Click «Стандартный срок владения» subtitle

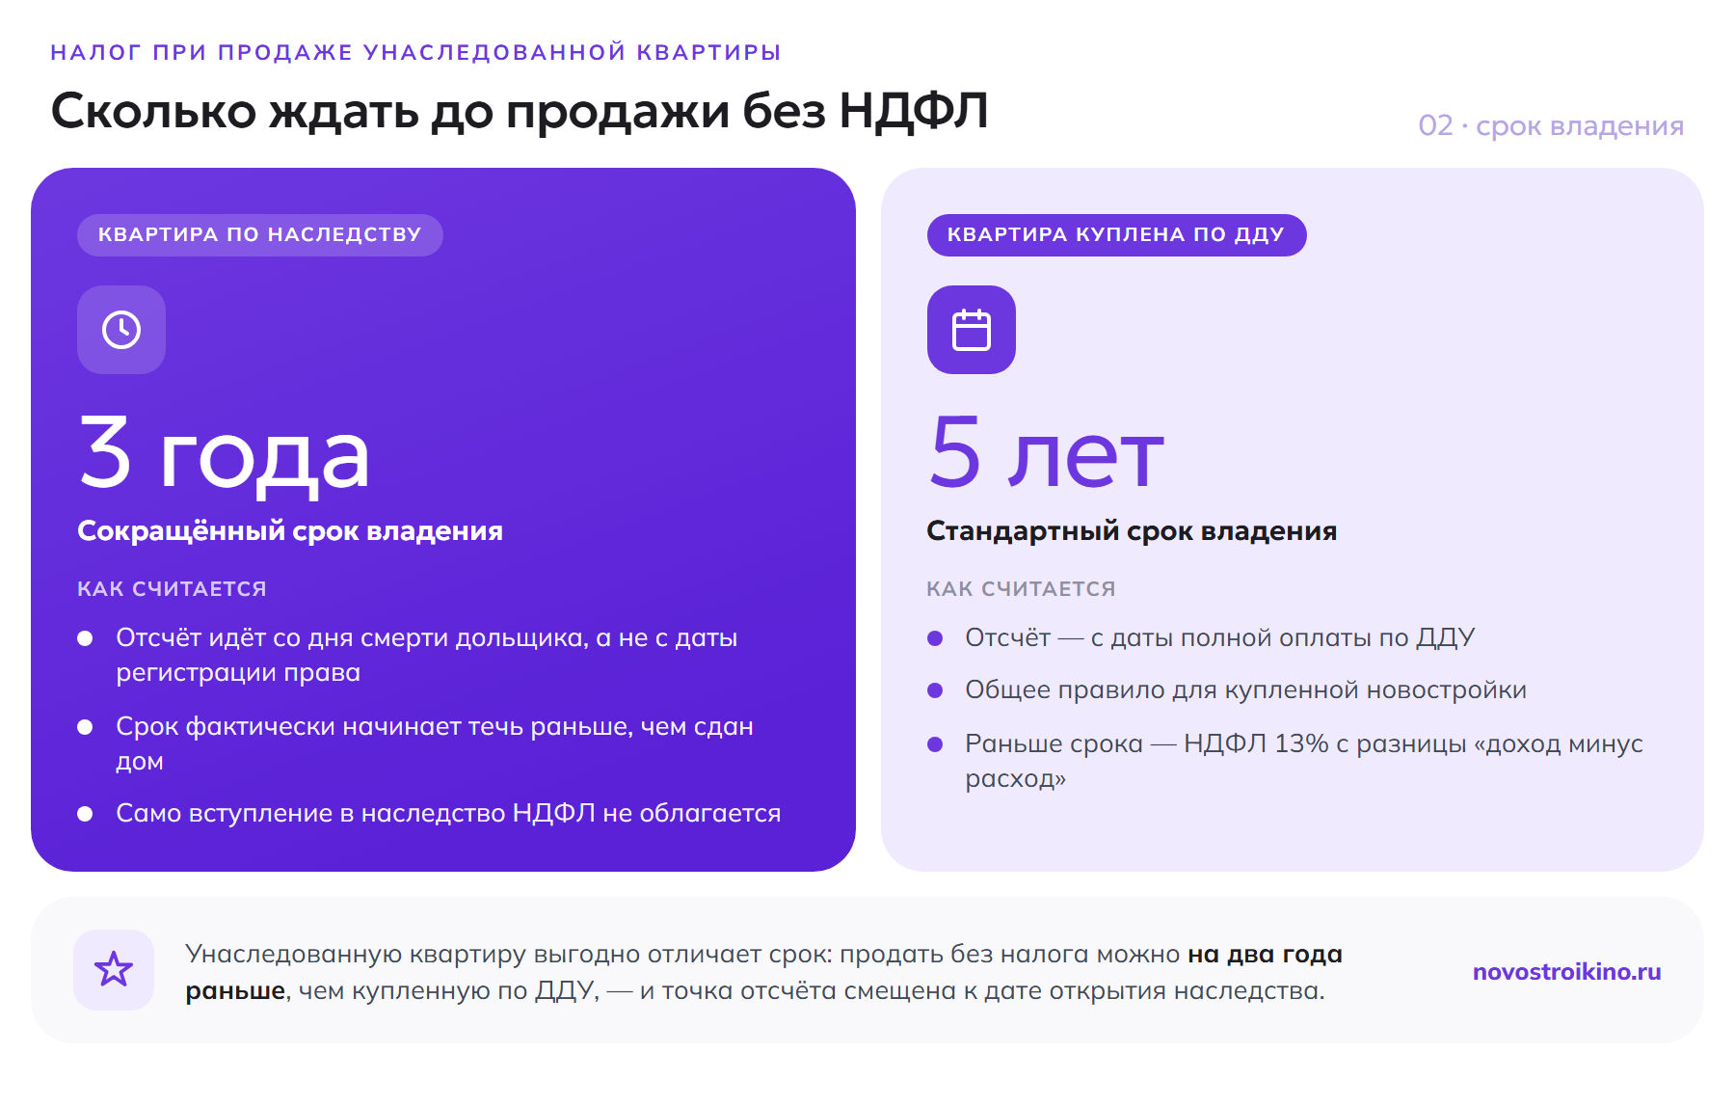tap(1132, 531)
